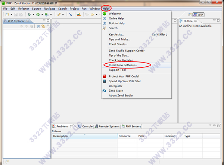Image resolution: width=224 pixels, height=165 pixels.
Task: Minimize the Outline panel
Action: click(x=214, y=20)
